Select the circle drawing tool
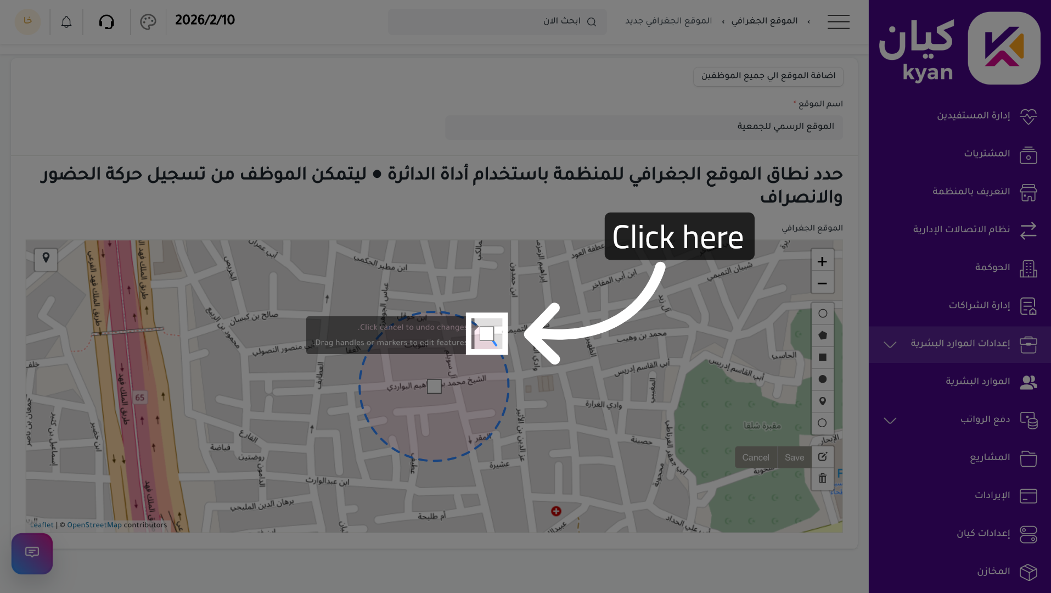The width and height of the screenshot is (1051, 593). pos(822,313)
